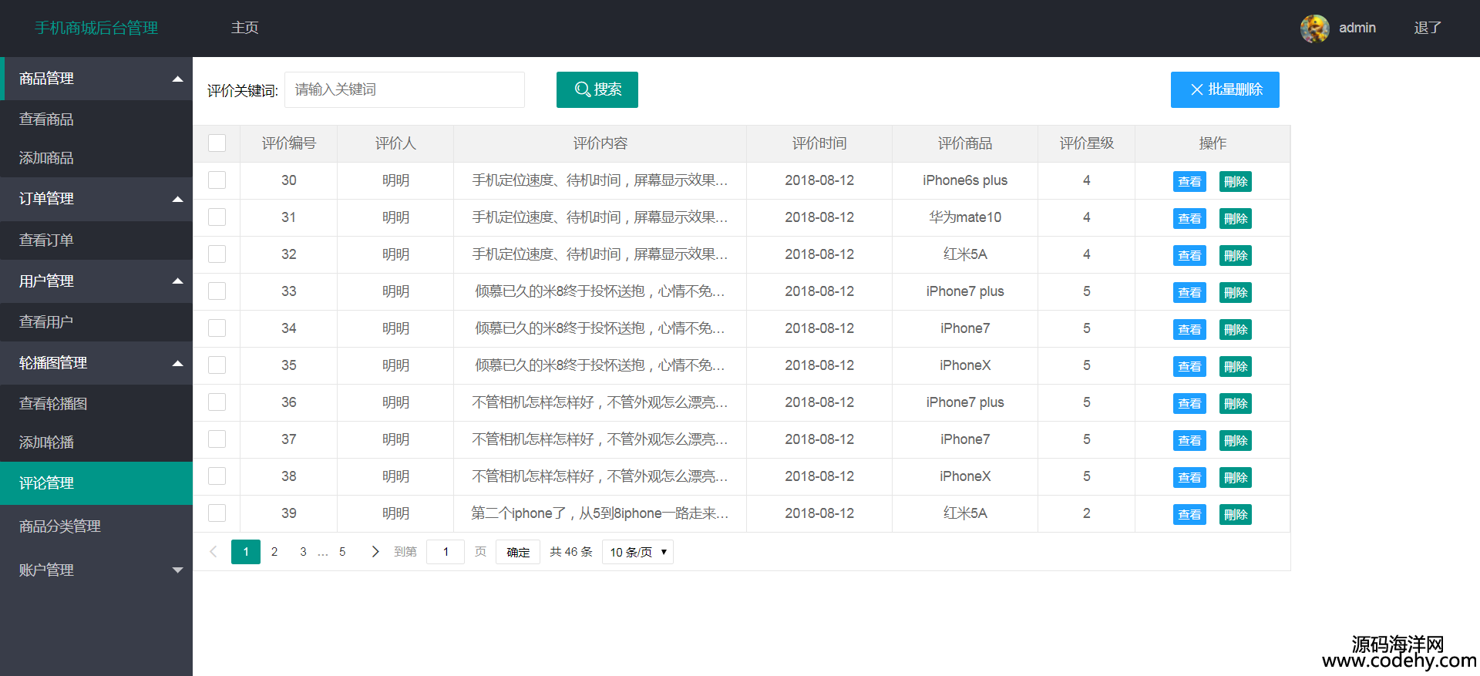
Task: Check the box for review 39
Action: point(217,513)
